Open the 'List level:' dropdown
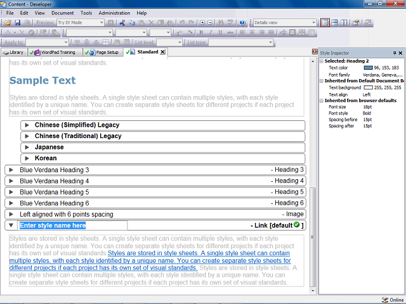 [x=180, y=42]
